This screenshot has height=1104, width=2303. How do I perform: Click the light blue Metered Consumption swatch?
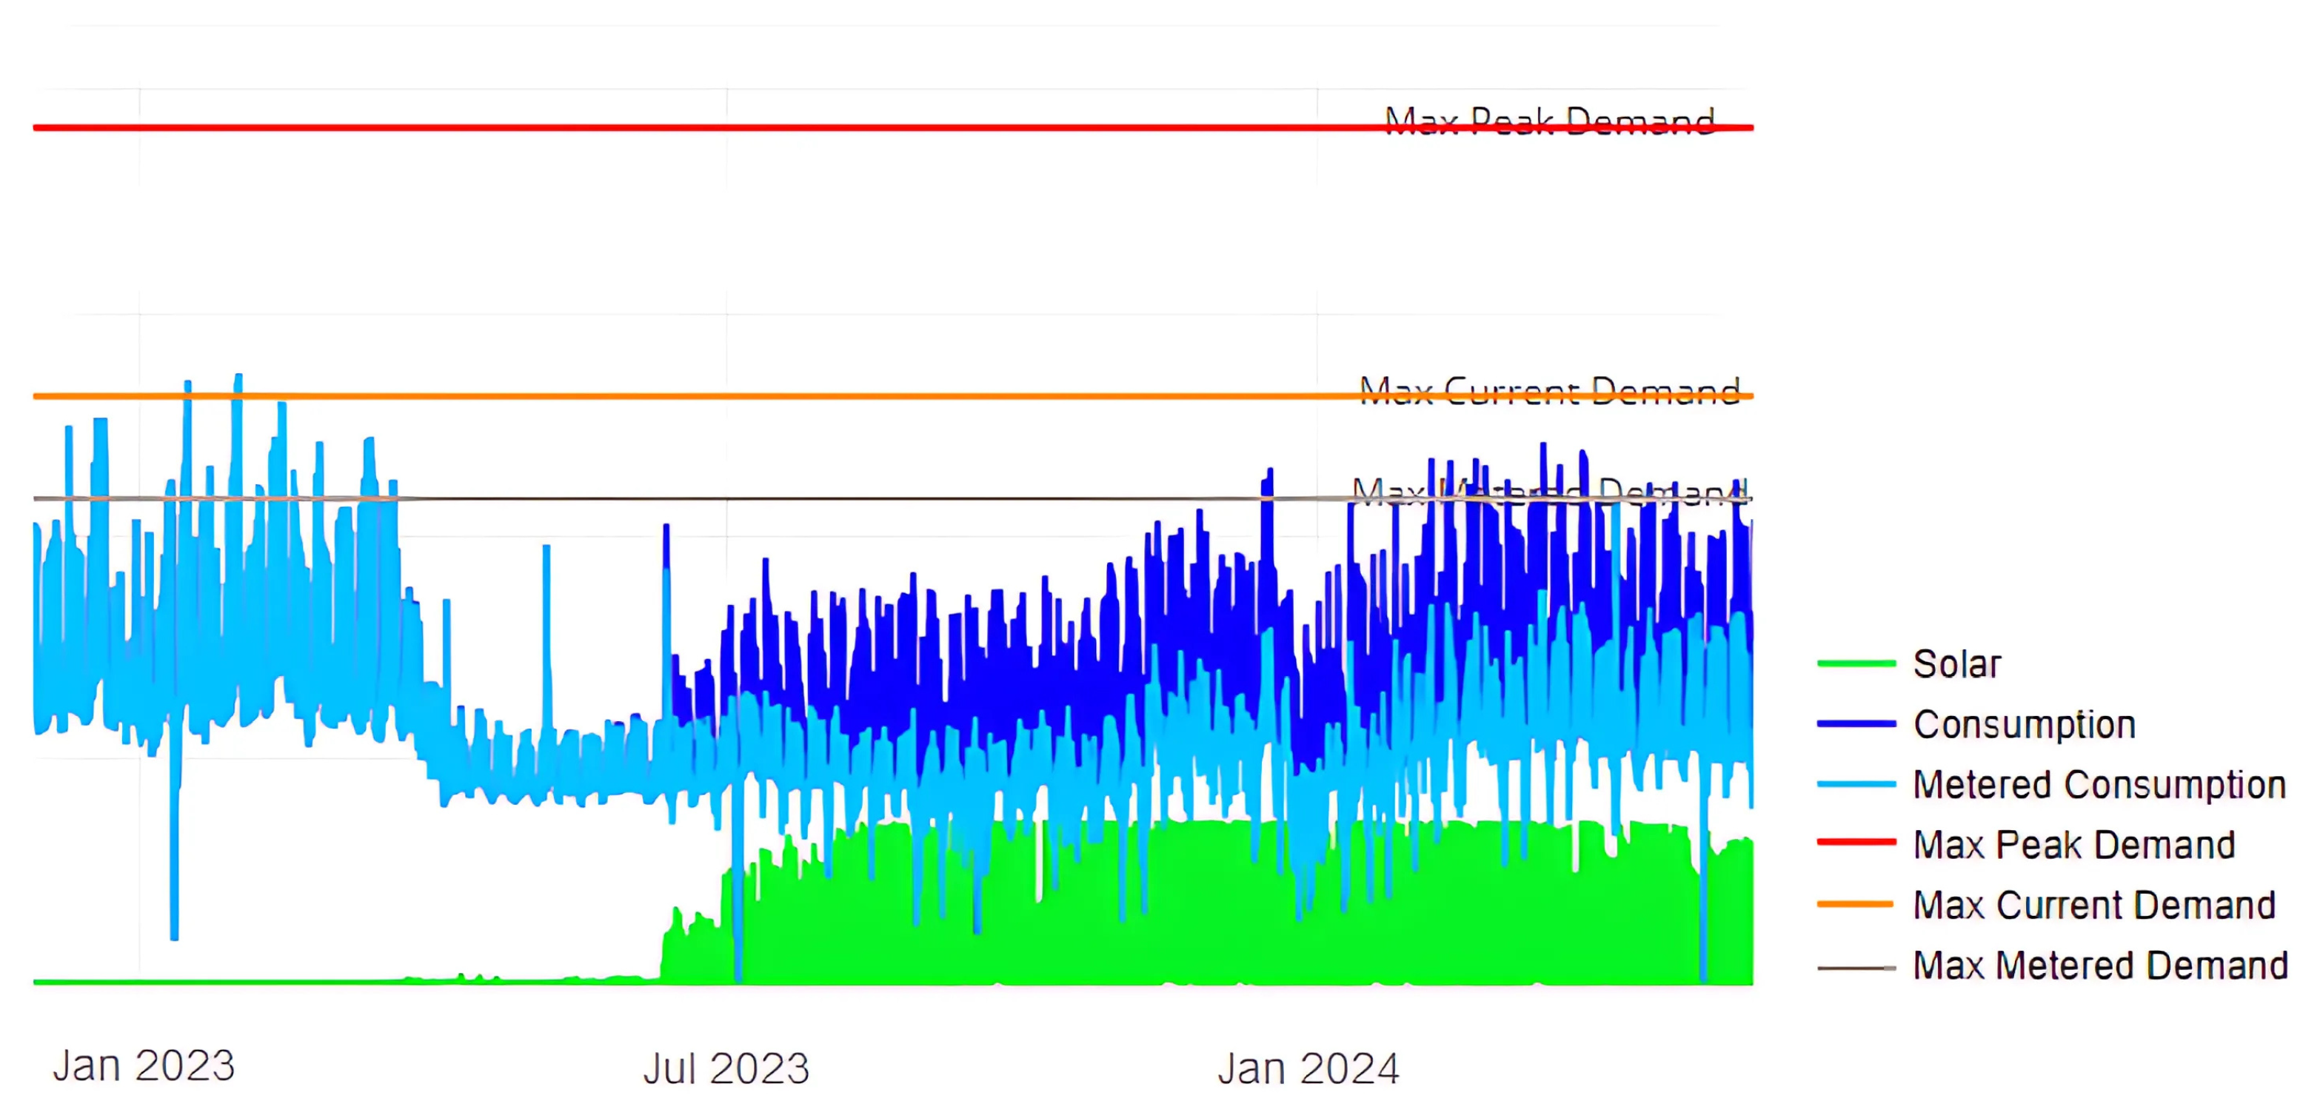pyautogui.click(x=1856, y=785)
